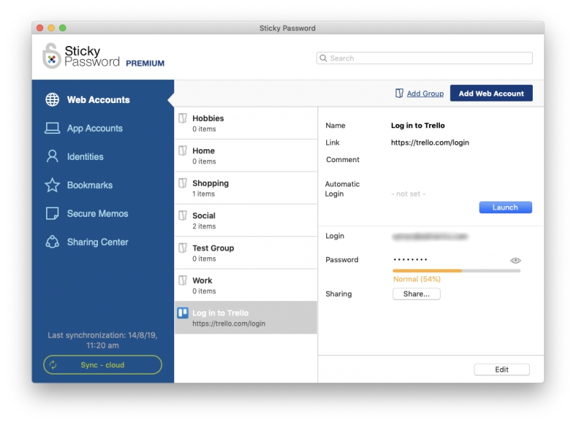
Task: Click the Social group icon
Action: pos(183,215)
